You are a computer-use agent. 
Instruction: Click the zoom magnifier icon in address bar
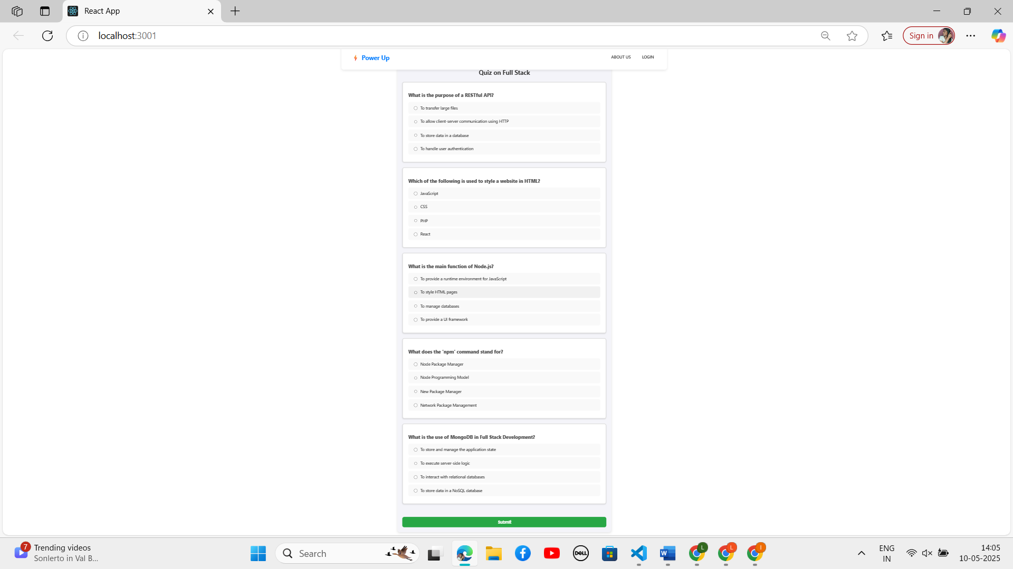click(x=826, y=36)
